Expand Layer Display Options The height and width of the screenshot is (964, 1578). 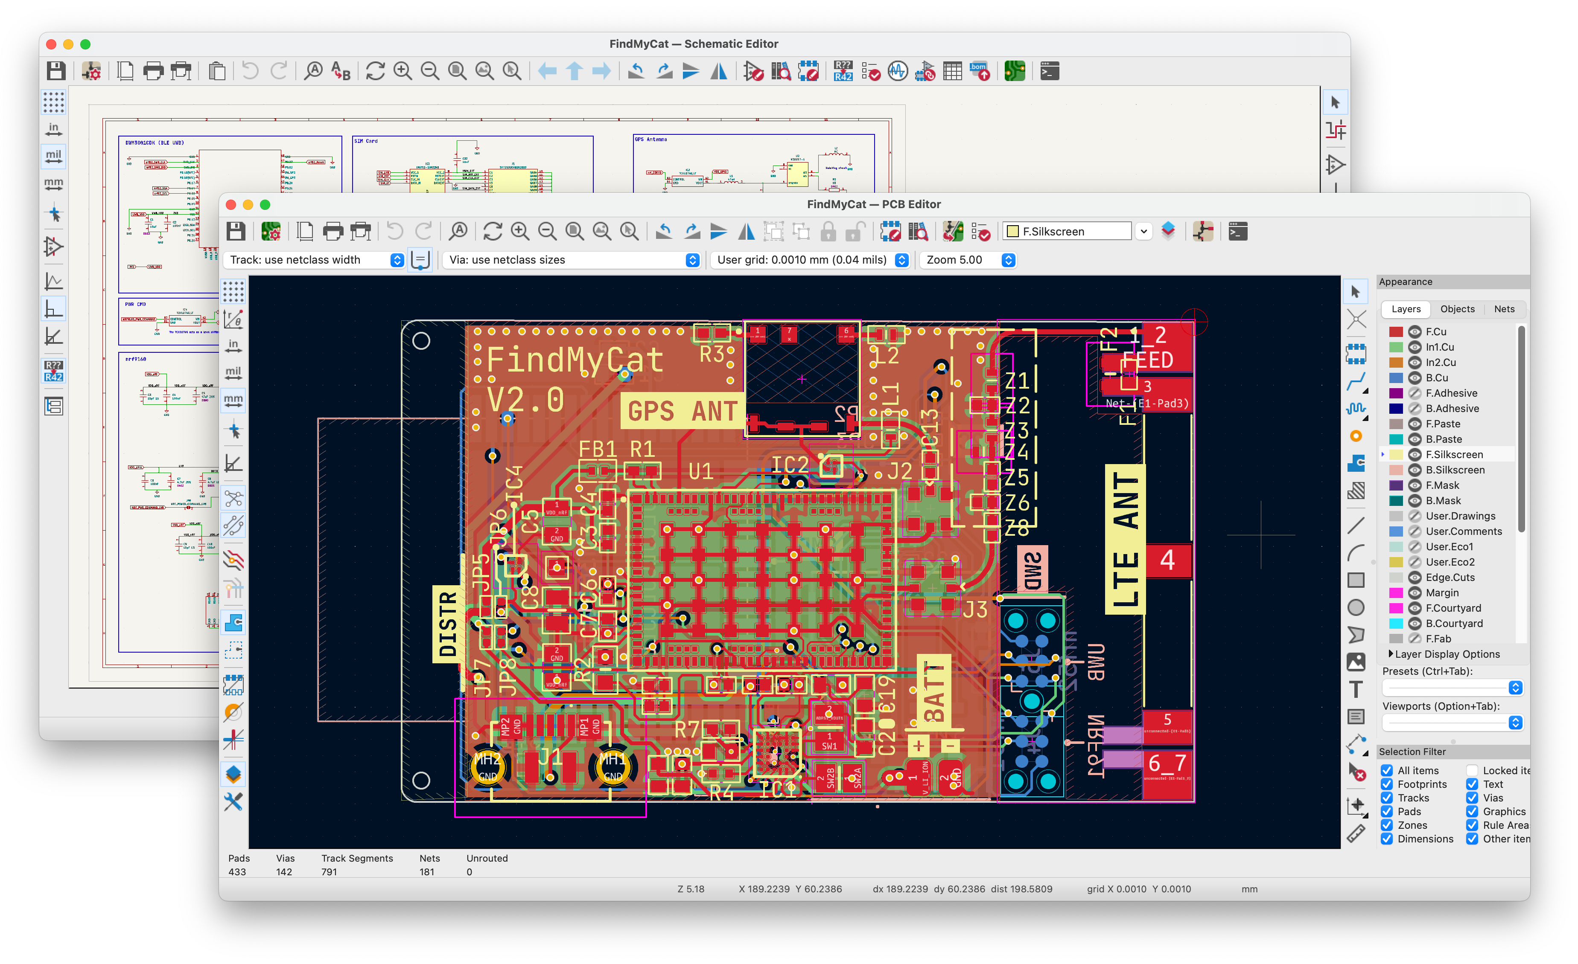[1391, 654]
